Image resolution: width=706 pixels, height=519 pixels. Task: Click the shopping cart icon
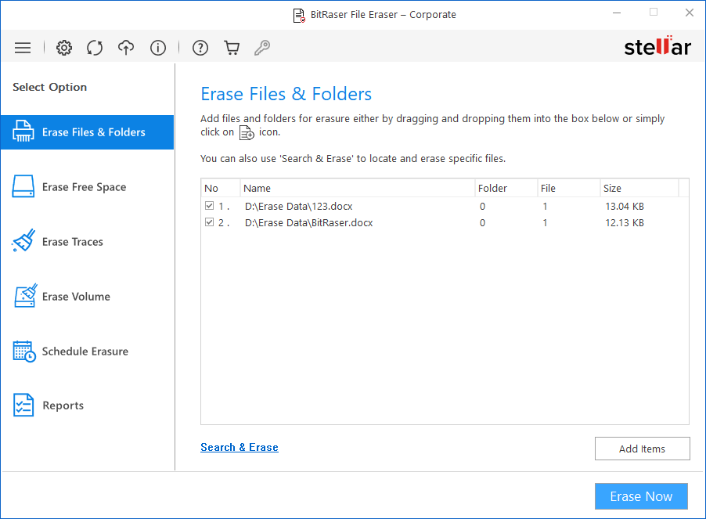(232, 48)
